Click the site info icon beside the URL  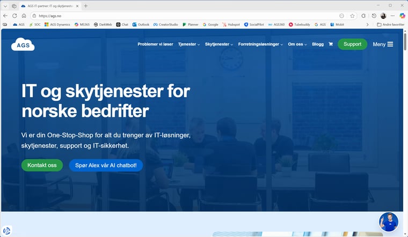point(34,16)
